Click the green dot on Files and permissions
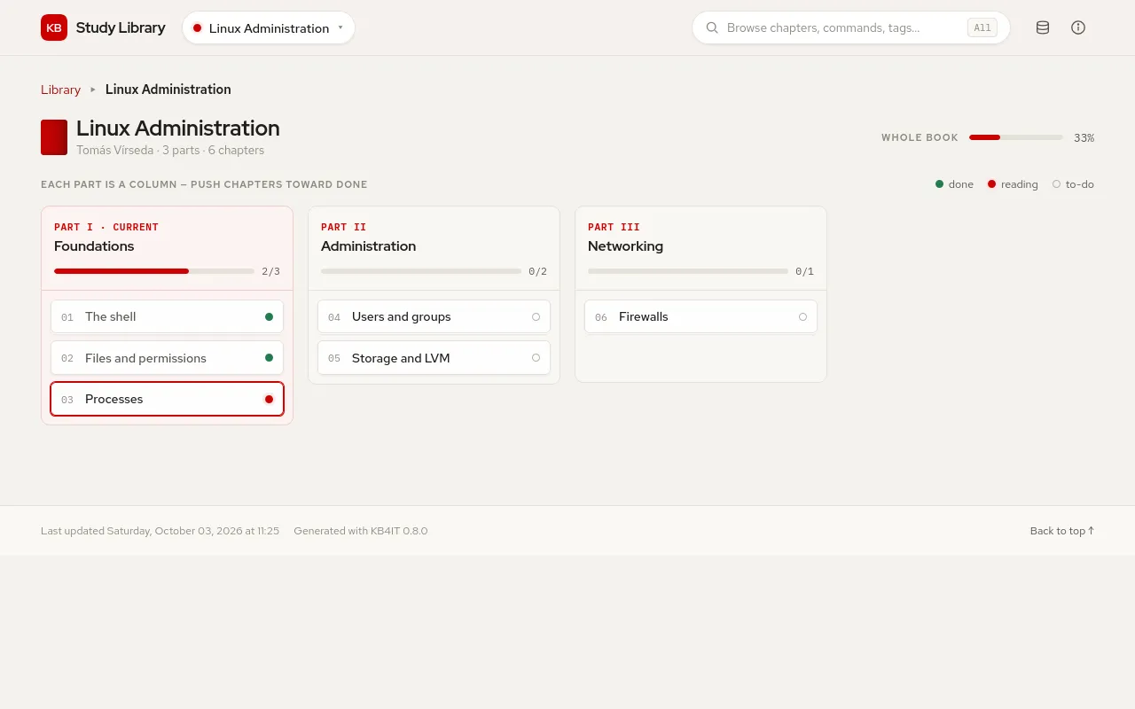Viewport: 1135px width, 709px height. pos(269,358)
